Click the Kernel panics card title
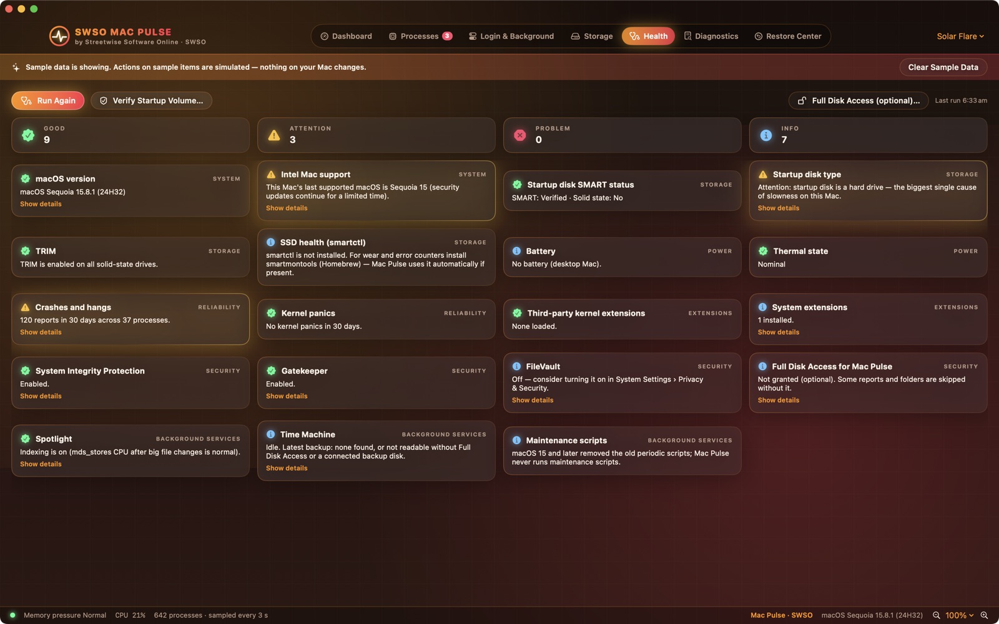Image resolution: width=999 pixels, height=624 pixels. (x=308, y=313)
